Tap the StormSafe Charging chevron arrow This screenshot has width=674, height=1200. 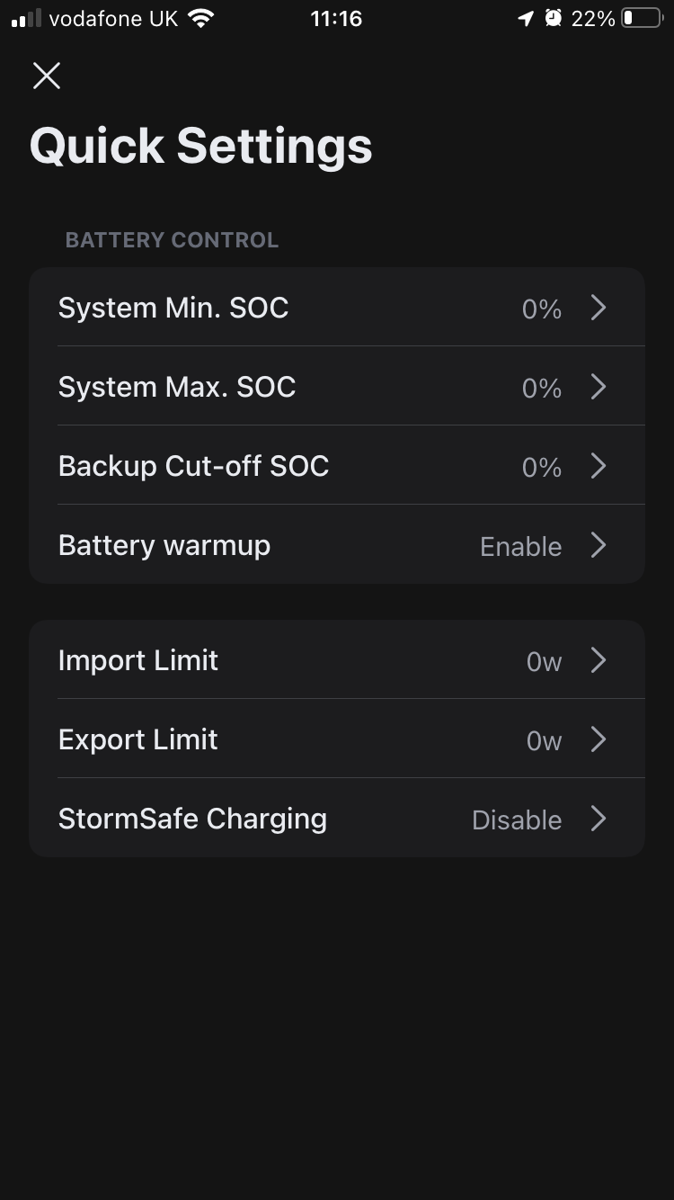(x=599, y=819)
